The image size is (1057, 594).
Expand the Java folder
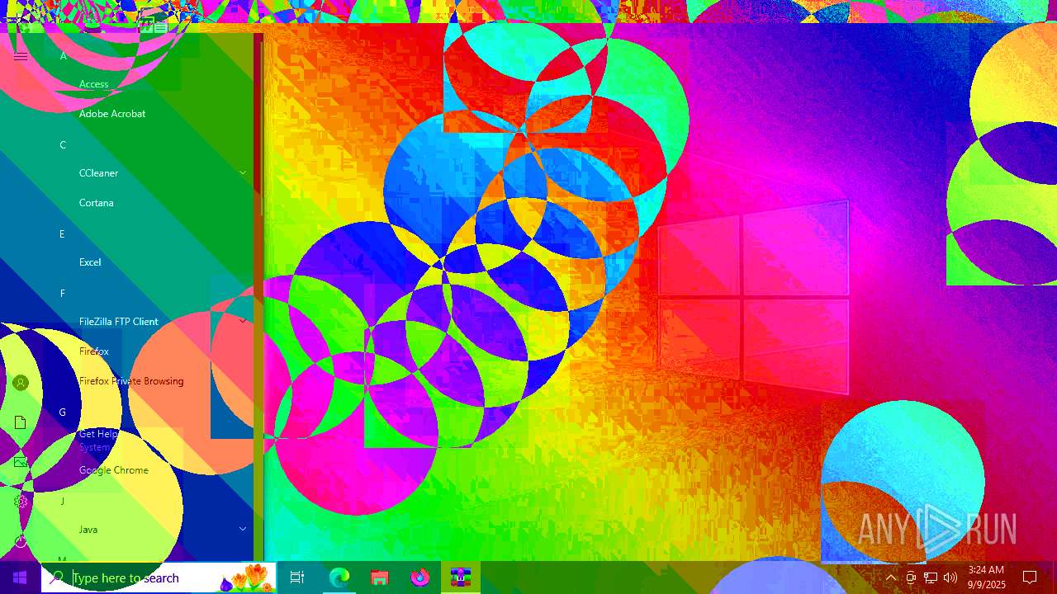click(243, 530)
